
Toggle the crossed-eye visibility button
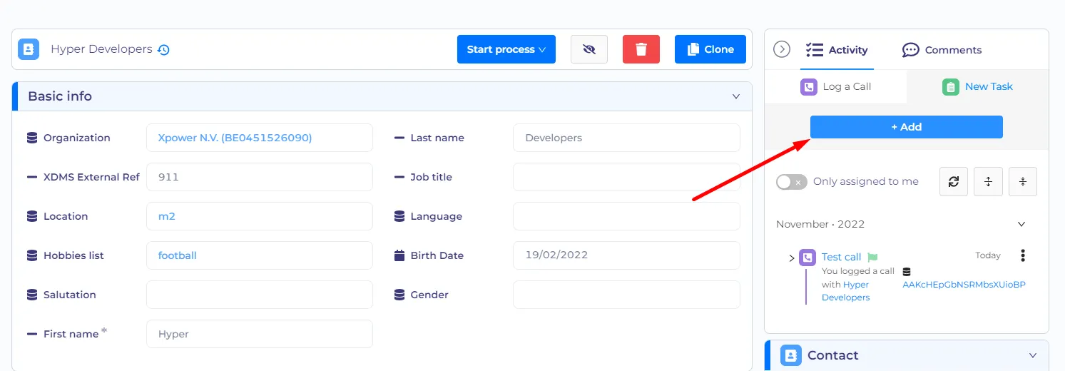tap(589, 49)
